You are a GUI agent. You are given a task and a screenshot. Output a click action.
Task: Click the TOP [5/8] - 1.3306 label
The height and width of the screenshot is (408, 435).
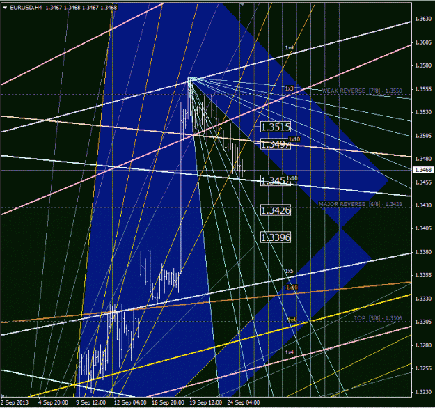pyautogui.click(x=377, y=318)
